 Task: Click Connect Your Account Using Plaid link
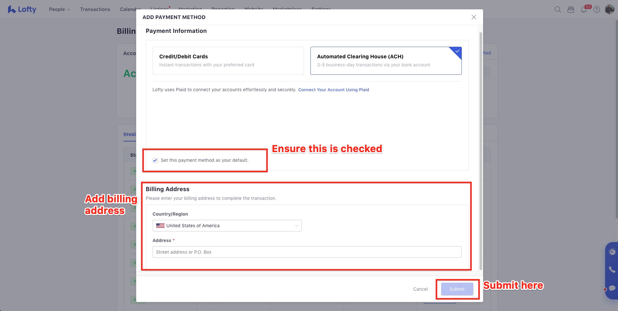[x=333, y=90]
